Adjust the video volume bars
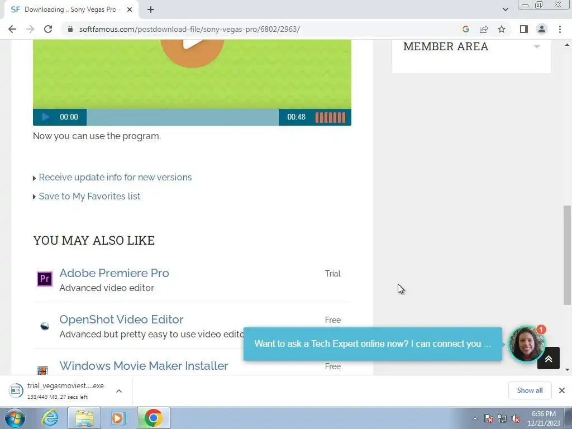The image size is (572, 429). (330, 117)
